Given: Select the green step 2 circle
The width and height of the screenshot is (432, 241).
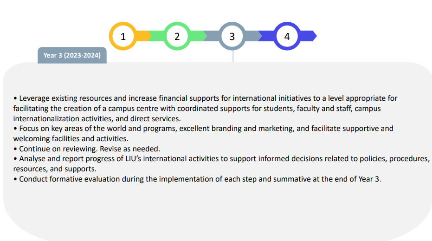Looking at the screenshot, I should 177,36.
